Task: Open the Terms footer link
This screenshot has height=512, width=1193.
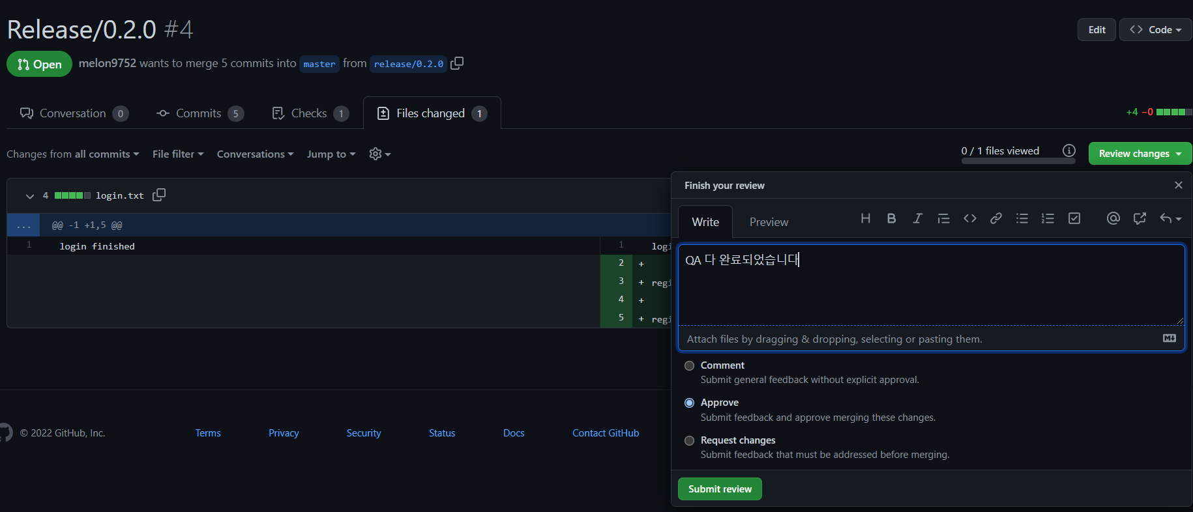Action: point(208,433)
